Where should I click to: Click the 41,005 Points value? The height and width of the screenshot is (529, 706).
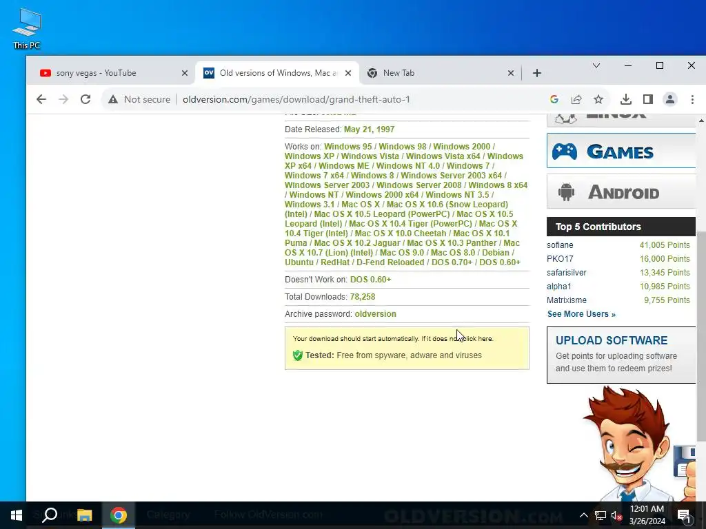[665, 245]
